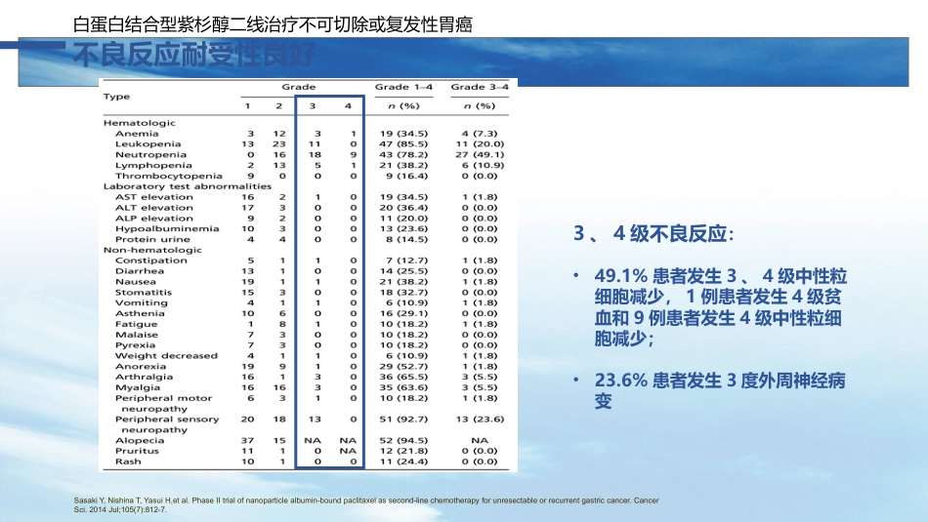This screenshot has width=928, height=522.
Task: Click the "Hematologic" section label
Action: point(140,123)
